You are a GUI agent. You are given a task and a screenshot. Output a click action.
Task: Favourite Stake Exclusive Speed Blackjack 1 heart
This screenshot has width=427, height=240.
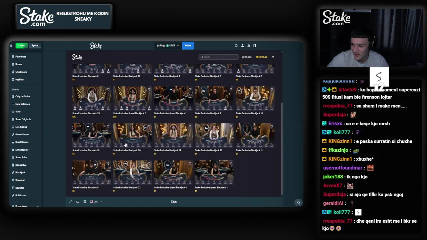tap(190, 89)
